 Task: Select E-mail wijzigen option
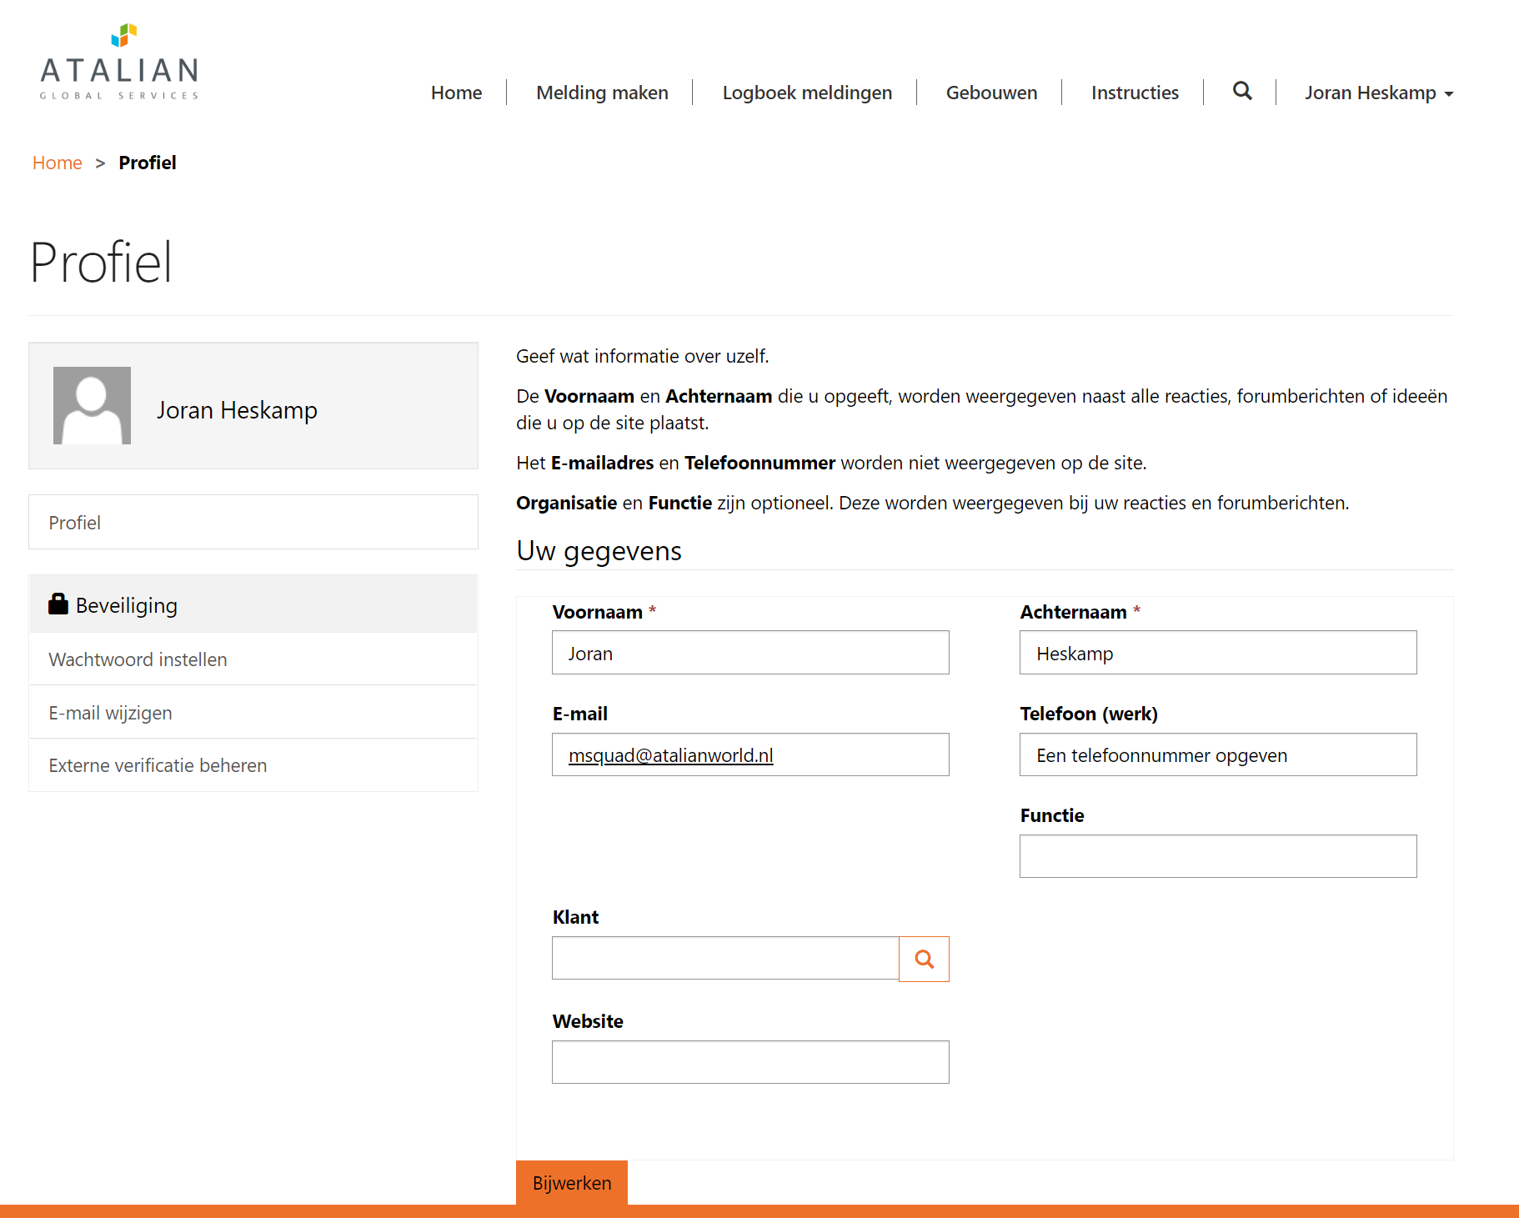coord(110,713)
